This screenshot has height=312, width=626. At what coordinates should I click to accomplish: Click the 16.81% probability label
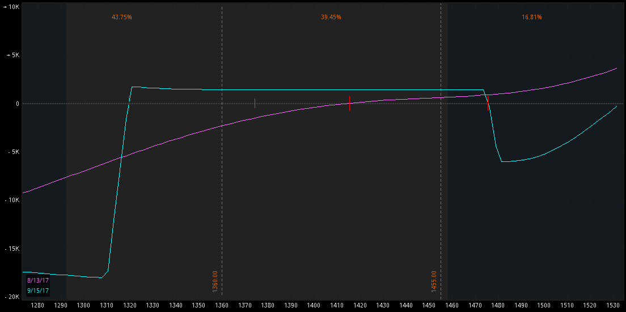coord(532,17)
